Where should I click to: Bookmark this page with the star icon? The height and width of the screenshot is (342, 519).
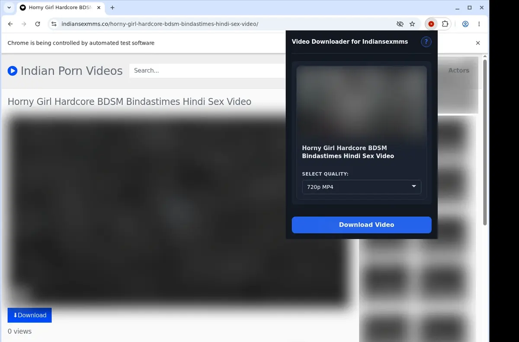412,24
